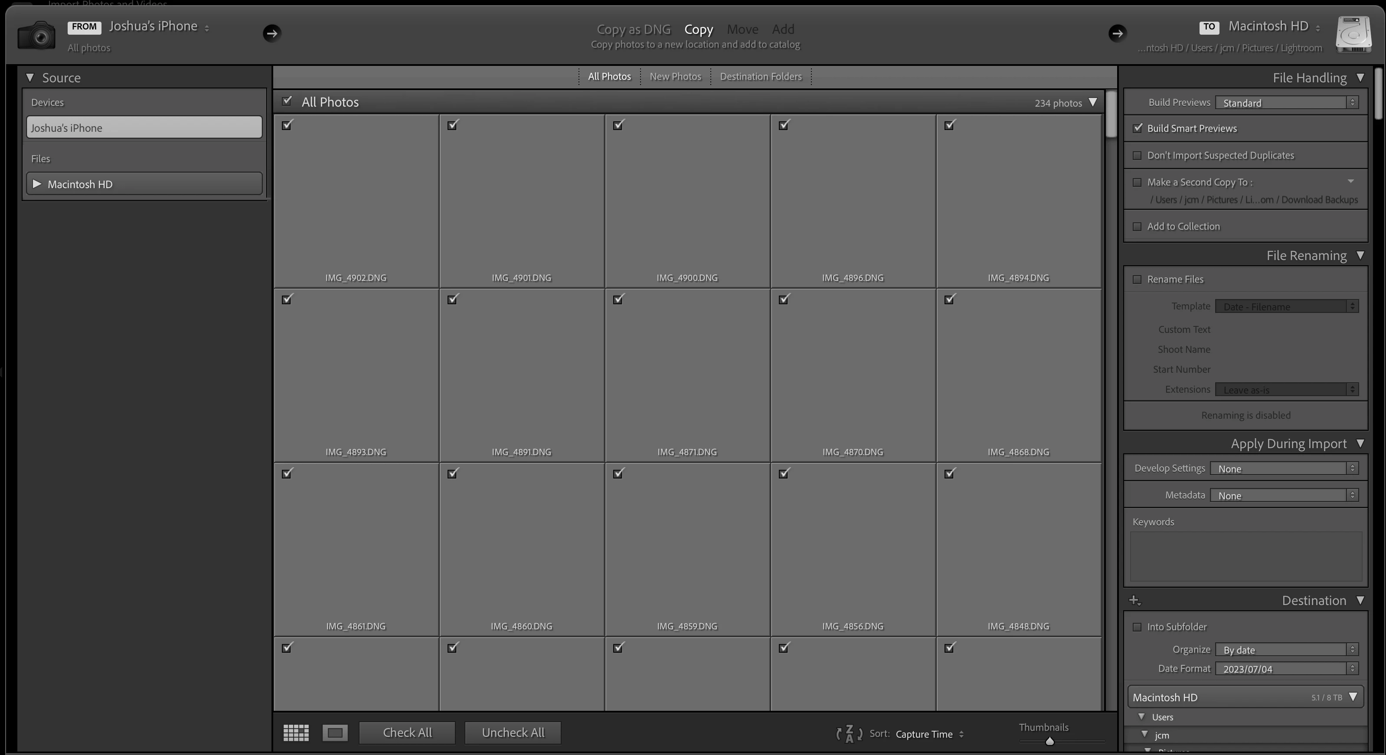Uncheck Build Smart Previews
Screen dimensions: 1386x755
tap(1138, 129)
